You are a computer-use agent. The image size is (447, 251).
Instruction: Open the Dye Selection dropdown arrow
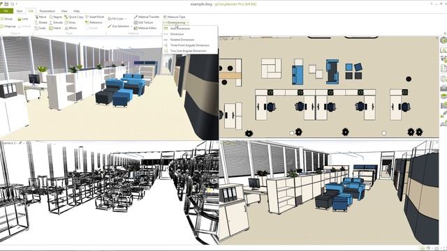coord(131,26)
